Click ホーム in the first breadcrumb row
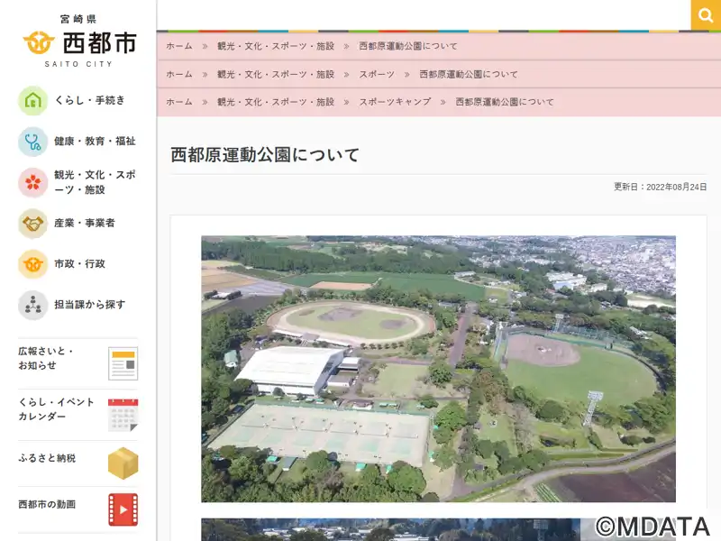 [x=179, y=46]
